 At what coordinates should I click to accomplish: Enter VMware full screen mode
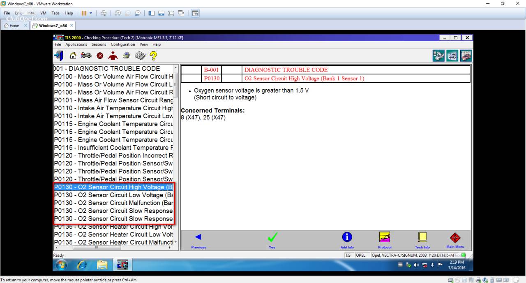(x=171, y=13)
